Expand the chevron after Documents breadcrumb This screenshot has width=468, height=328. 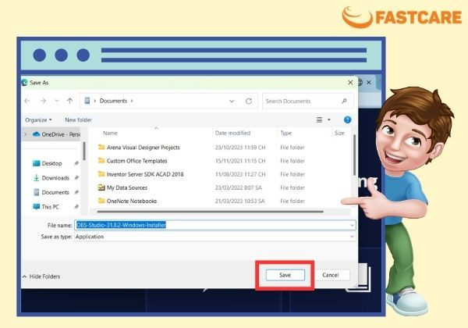pyautogui.click(x=132, y=101)
